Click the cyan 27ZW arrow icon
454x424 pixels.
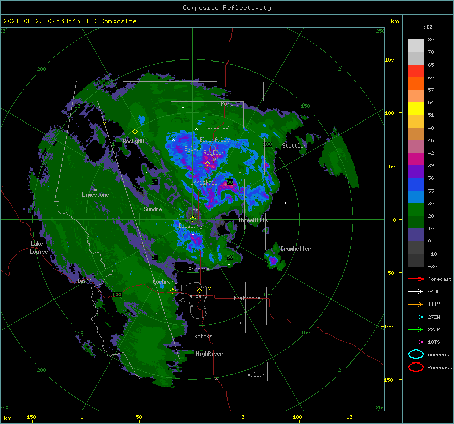pos(416,317)
